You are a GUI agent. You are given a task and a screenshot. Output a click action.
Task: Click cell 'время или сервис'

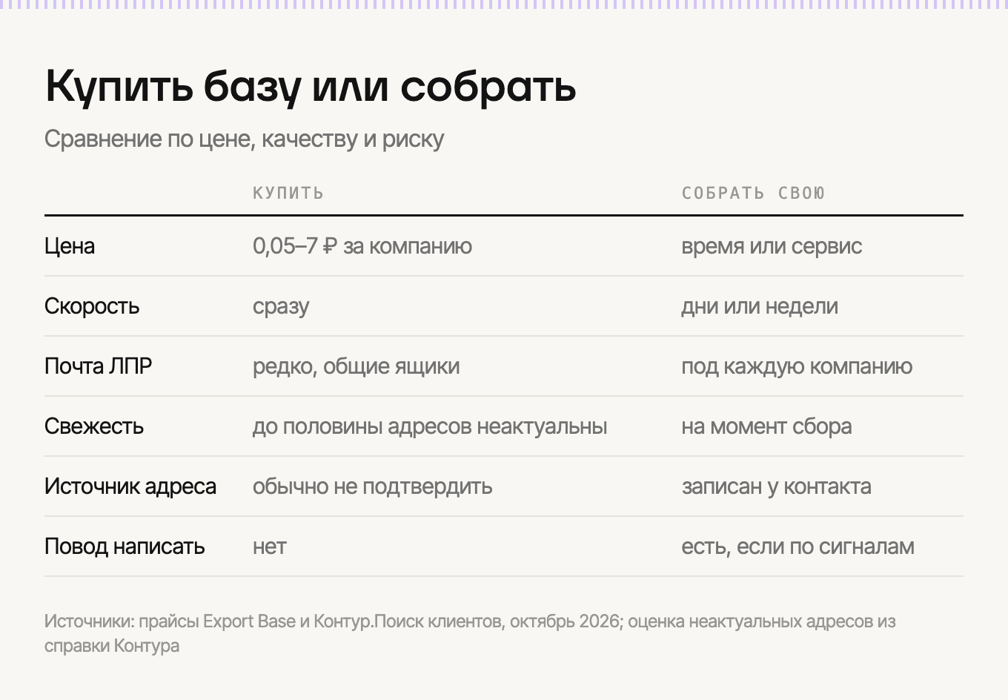[772, 246]
